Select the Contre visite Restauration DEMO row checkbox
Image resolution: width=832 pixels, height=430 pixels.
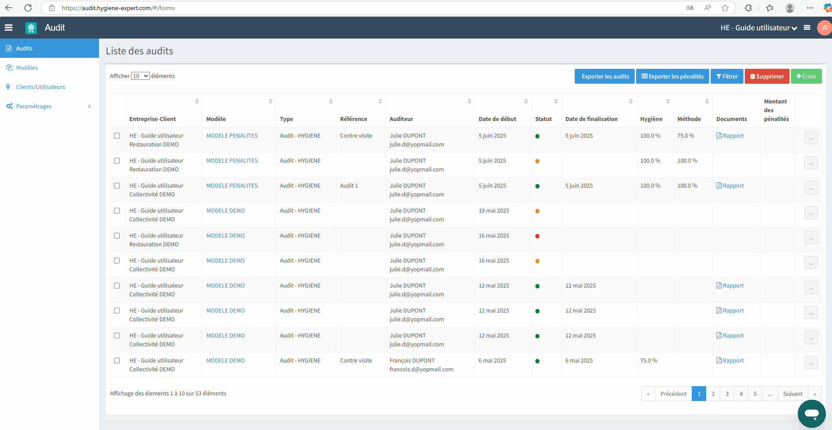click(x=117, y=136)
